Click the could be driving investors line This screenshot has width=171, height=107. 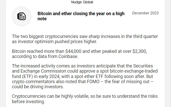38,87
